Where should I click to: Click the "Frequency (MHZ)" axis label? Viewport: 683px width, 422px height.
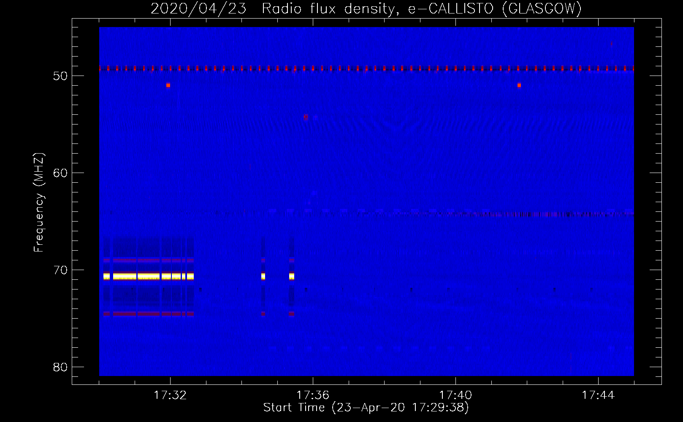(x=39, y=203)
